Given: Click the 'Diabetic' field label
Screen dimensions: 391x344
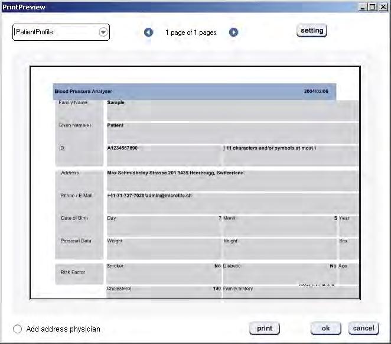Looking at the screenshot, I should pos(232,266).
